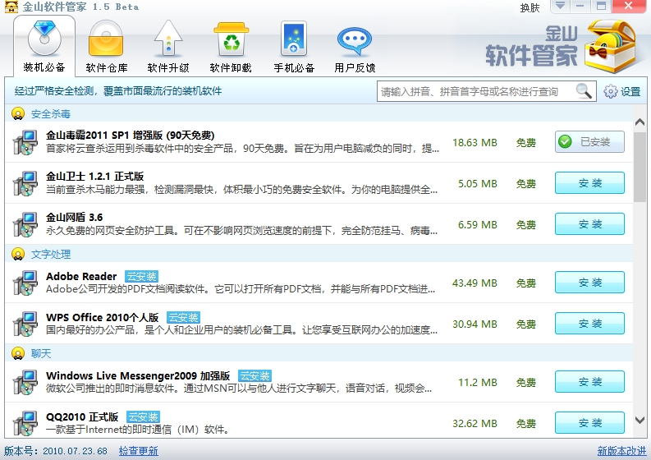651x460 pixels.
Task: Open the title bar dropdown menu arrow
Action: [561, 6]
